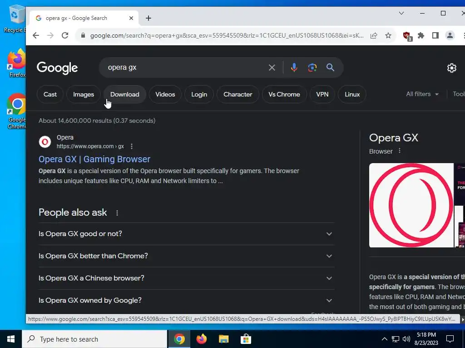Open the three-dot menu beside People also ask
The image size is (465, 348).
coord(117,213)
